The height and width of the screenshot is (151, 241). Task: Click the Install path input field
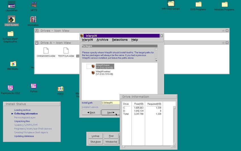[111, 103]
